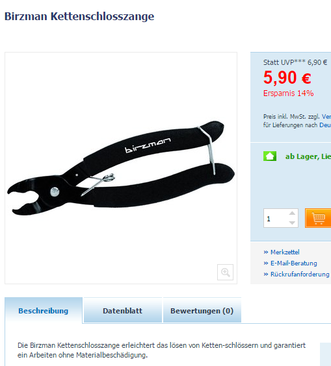Click the shipping costs link after 'zzgl.'
The width and height of the screenshot is (331, 366).
coord(326,116)
